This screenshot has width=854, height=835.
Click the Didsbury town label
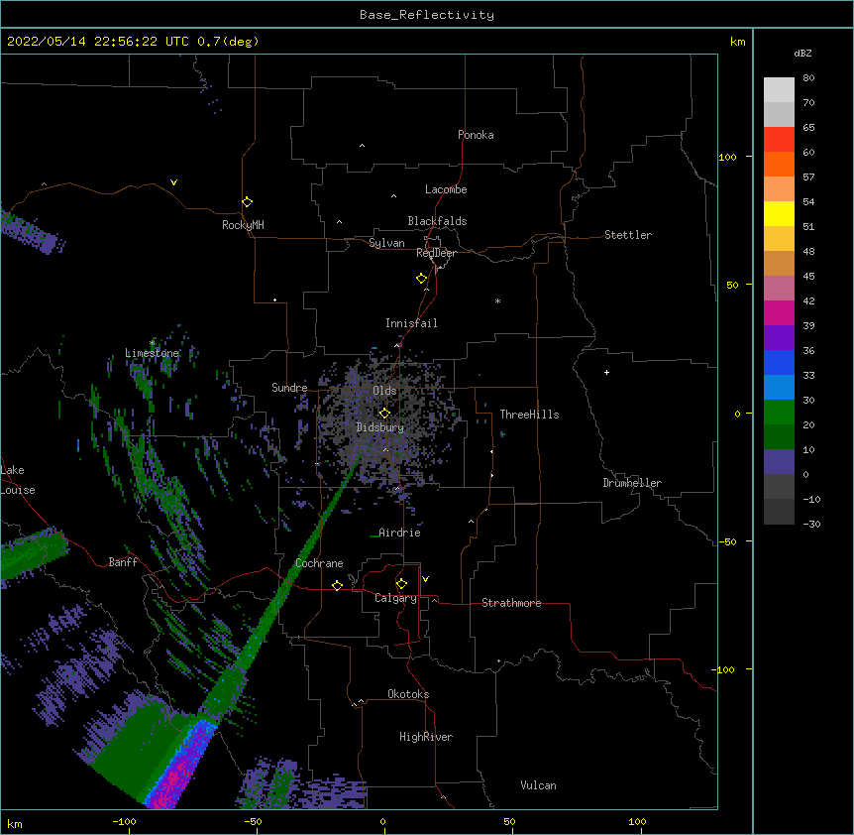[380, 427]
